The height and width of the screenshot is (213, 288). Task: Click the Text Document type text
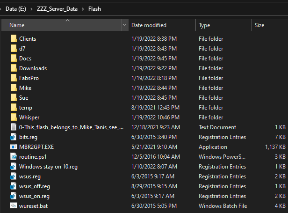[x=217, y=127]
